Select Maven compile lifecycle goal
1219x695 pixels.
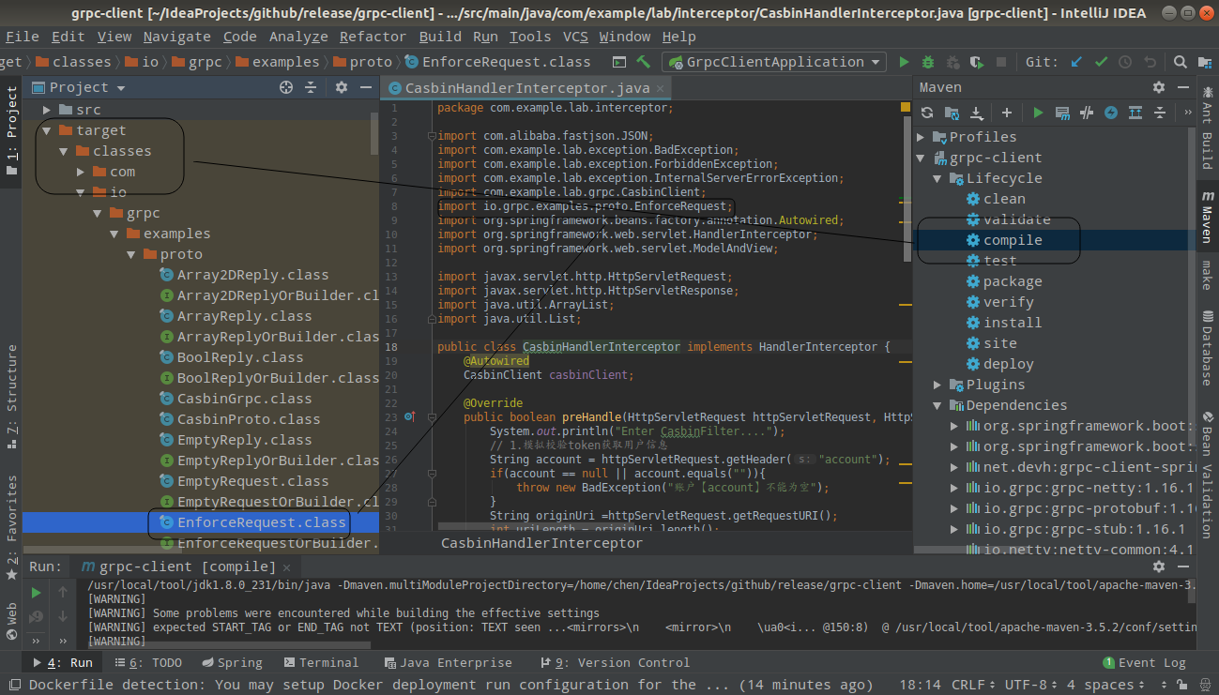(x=1013, y=240)
